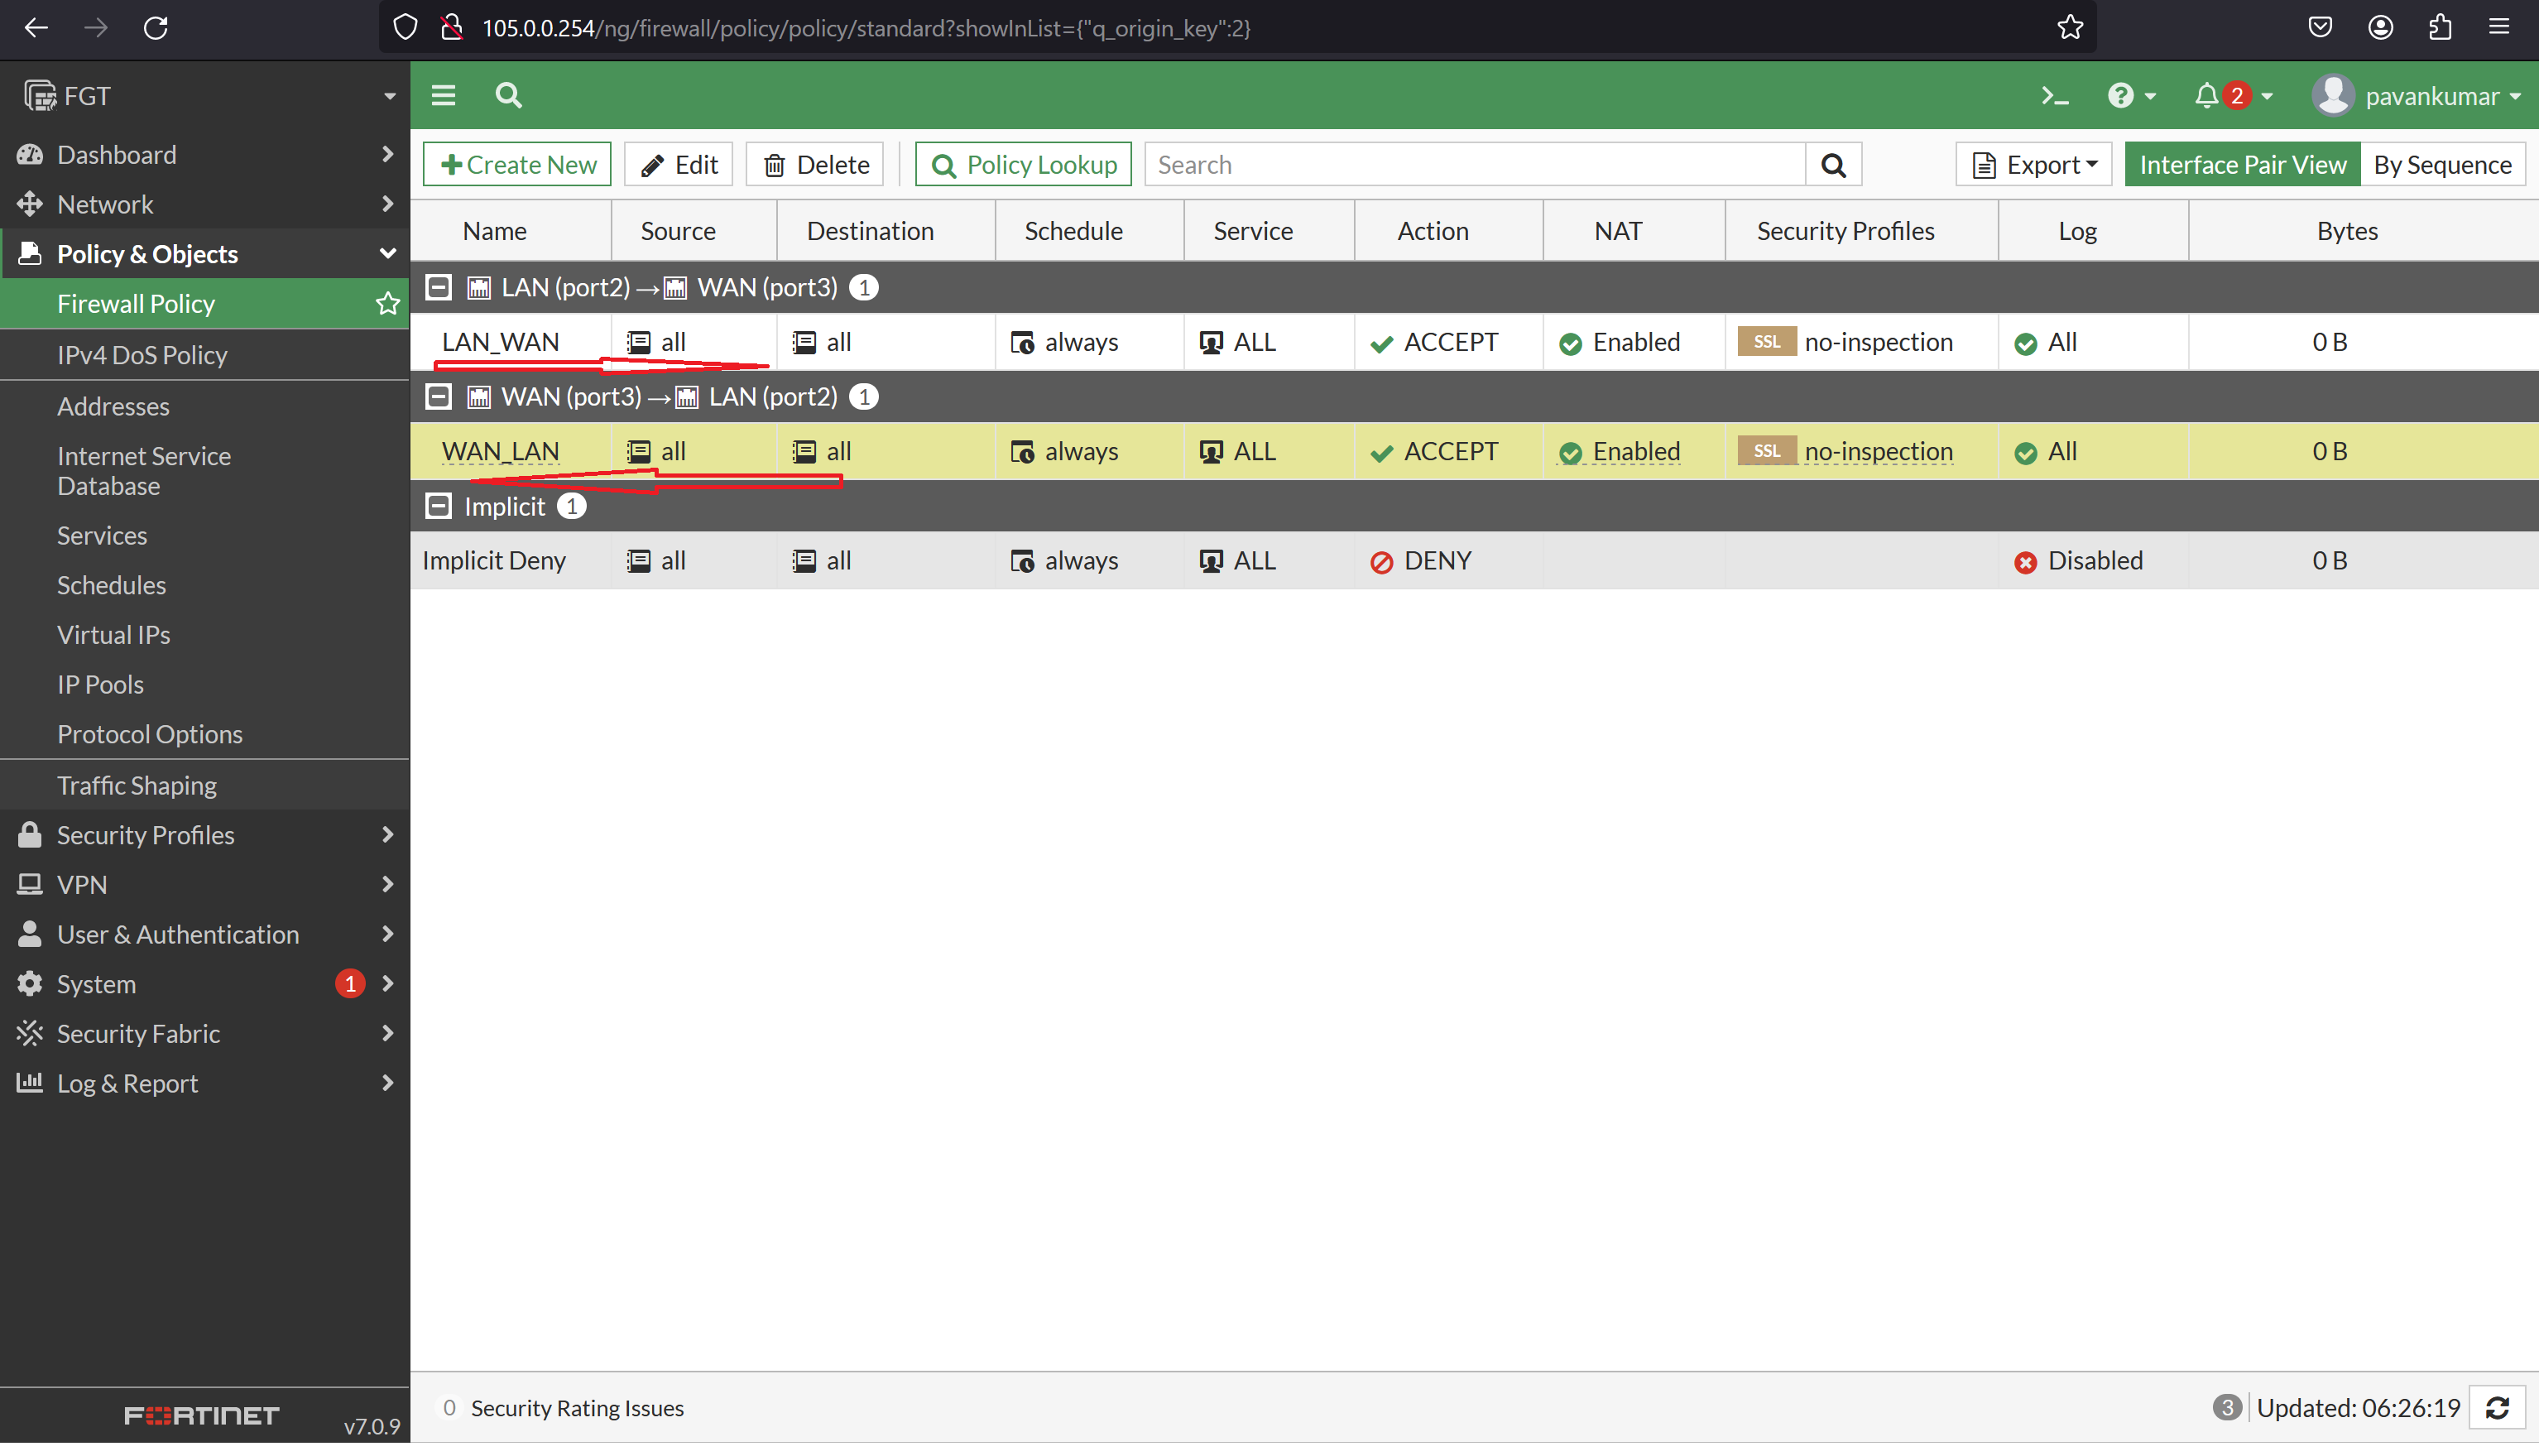The image size is (2539, 1456).
Task: Collapse the WAN (port3) to LAN (port2) section
Action: point(438,396)
